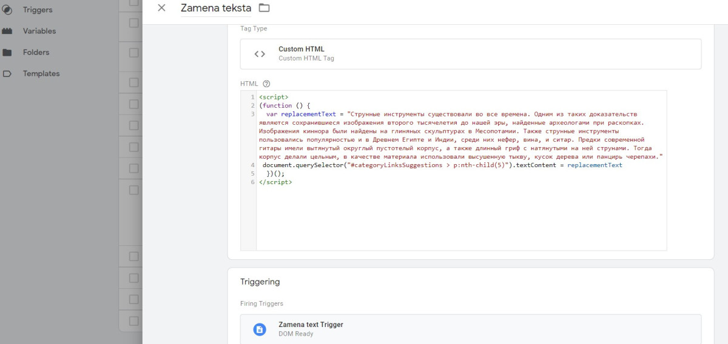Open the HTML field help icon
Viewport: 728px width, 344px height.
[266, 84]
